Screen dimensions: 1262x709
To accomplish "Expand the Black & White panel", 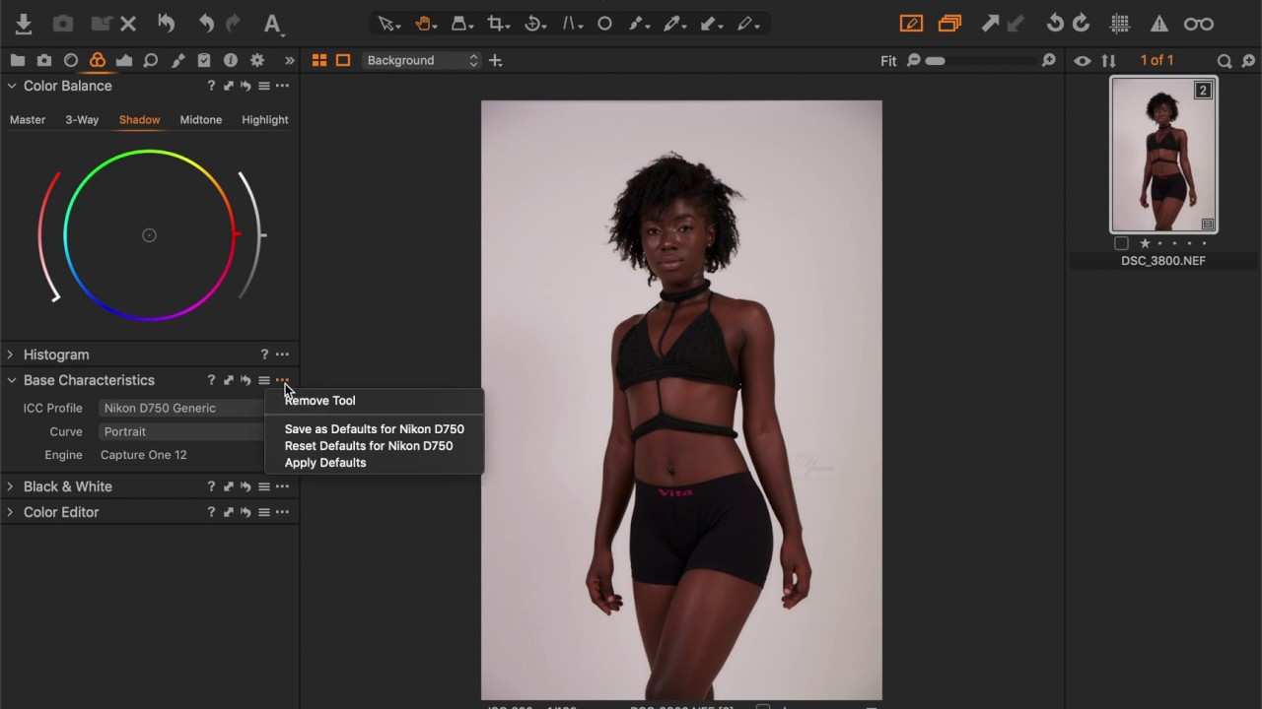I will click(x=11, y=486).
